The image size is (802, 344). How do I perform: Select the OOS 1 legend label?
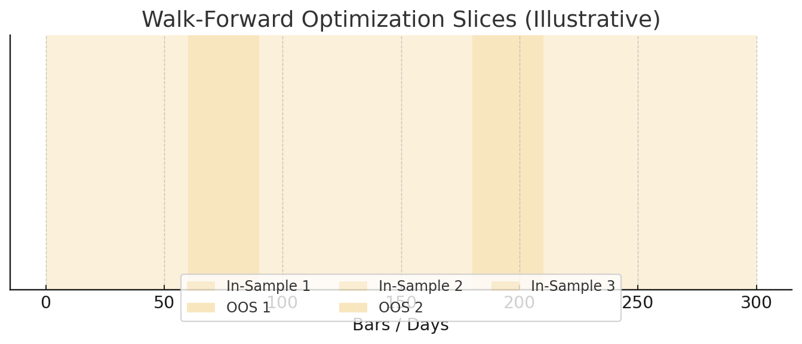(x=248, y=308)
